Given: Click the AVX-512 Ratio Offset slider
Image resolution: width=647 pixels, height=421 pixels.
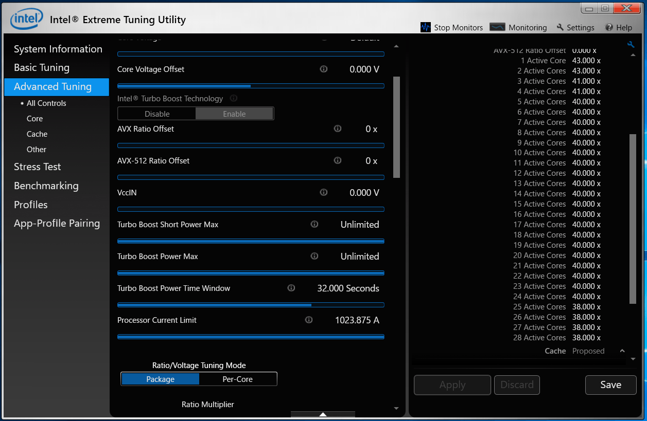Looking at the screenshot, I should click(251, 177).
